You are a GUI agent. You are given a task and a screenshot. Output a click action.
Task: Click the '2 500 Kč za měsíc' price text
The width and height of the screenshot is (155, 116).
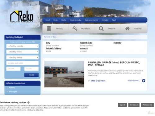[x=98, y=81]
